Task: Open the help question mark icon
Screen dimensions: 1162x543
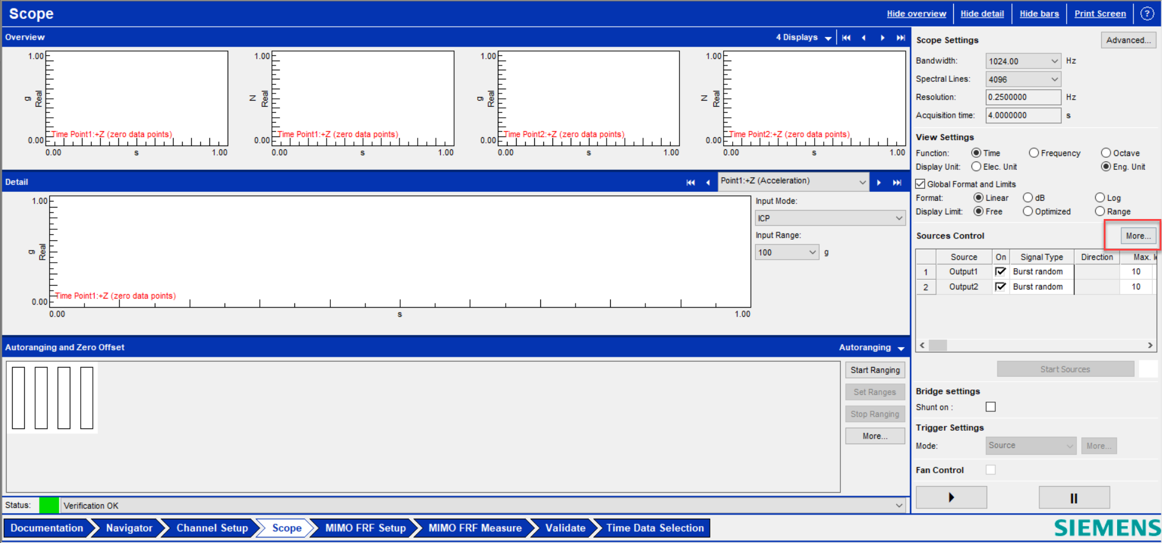Action: pyautogui.click(x=1147, y=13)
